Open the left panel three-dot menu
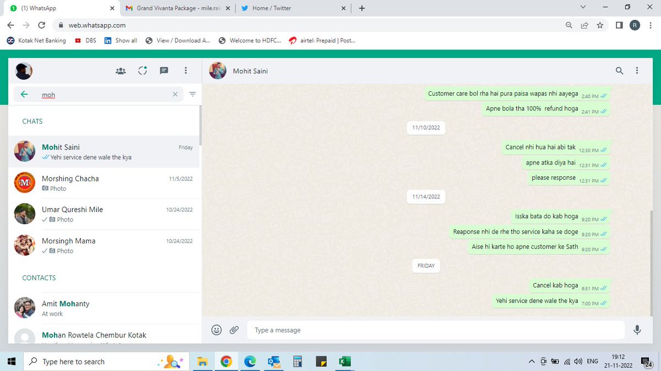Image resolution: width=661 pixels, height=371 pixels. (x=186, y=71)
